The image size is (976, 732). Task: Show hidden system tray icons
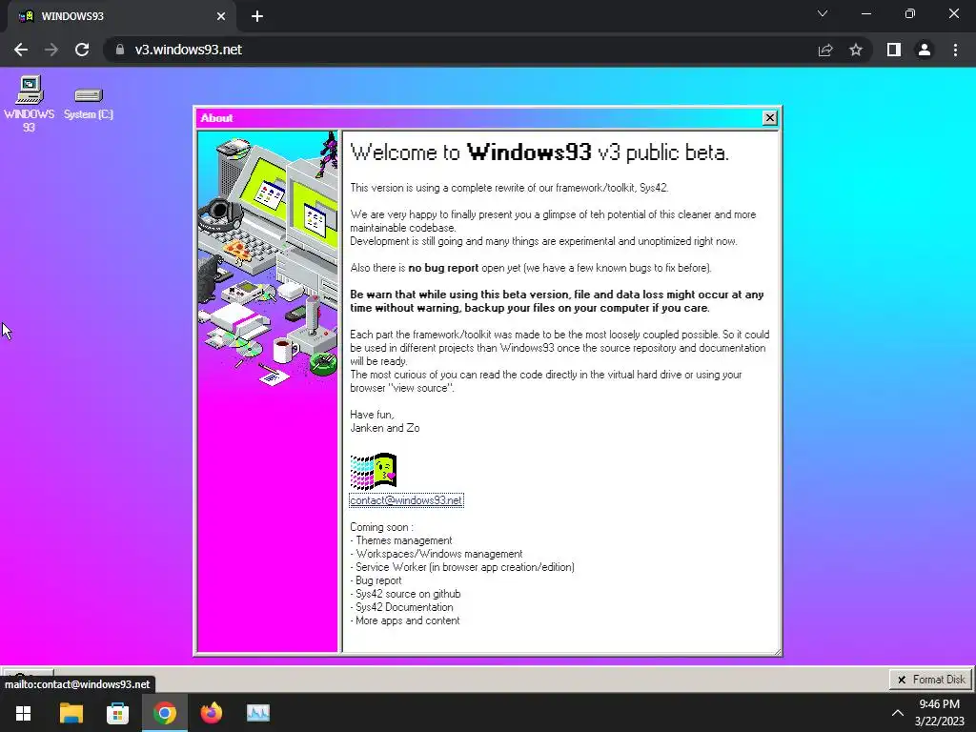pyautogui.click(x=898, y=713)
